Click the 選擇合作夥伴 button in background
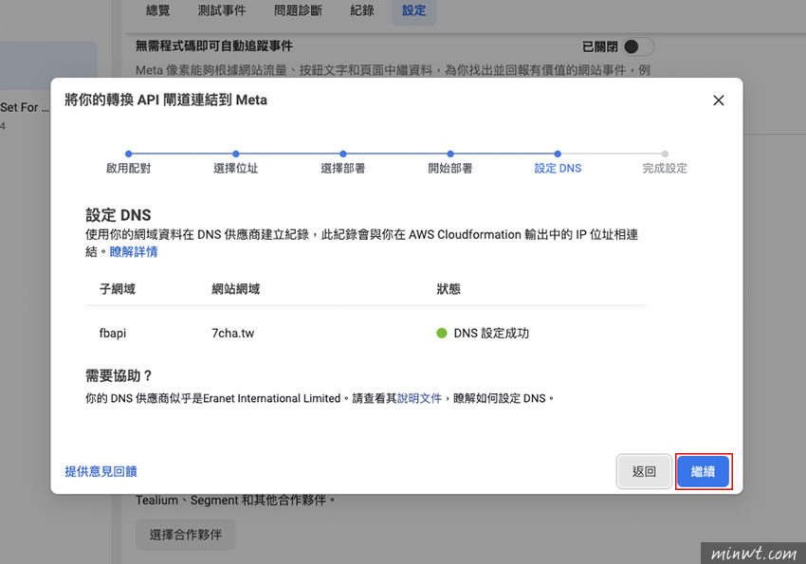Image resolution: width=806 pixels, height=564 pixels. tap(186, 535)
